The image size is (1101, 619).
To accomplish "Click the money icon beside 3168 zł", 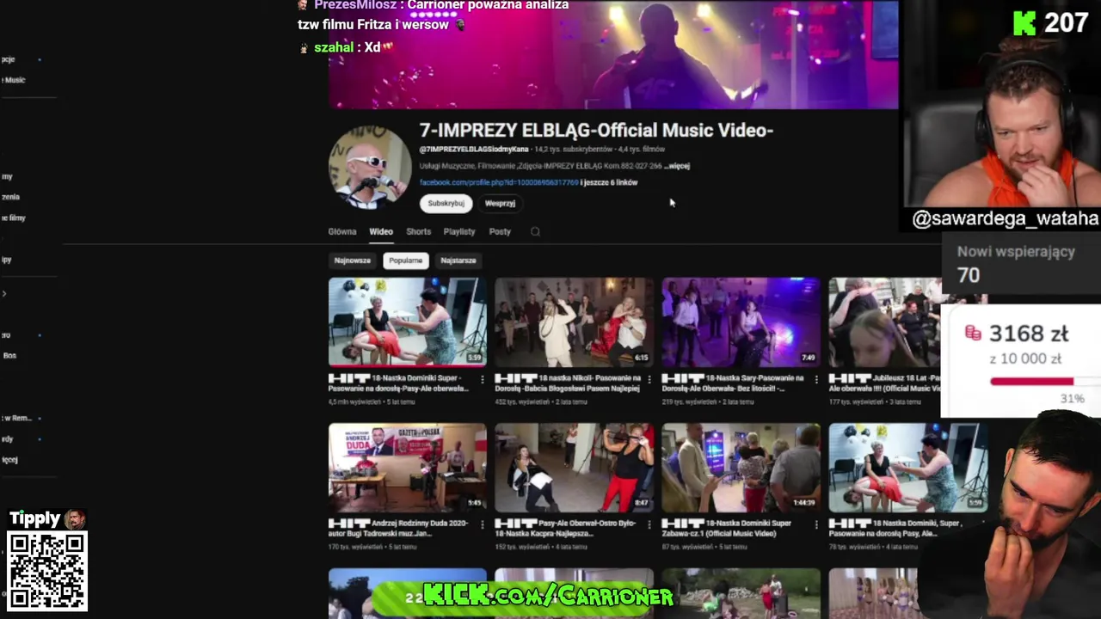I will pyautogui.click(x=973, y=333).
